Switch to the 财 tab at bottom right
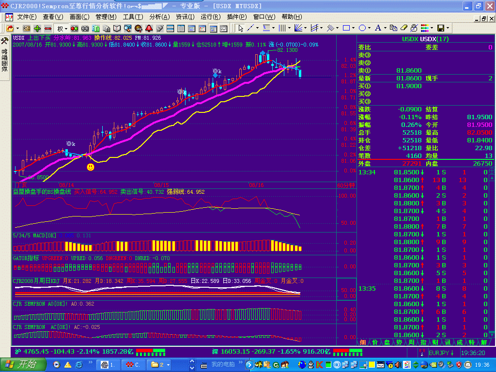 pos(435,342)
